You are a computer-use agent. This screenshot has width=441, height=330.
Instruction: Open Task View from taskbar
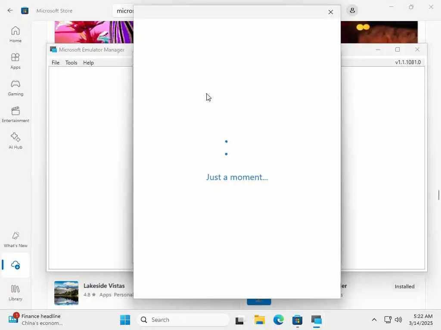click(239, 320)
